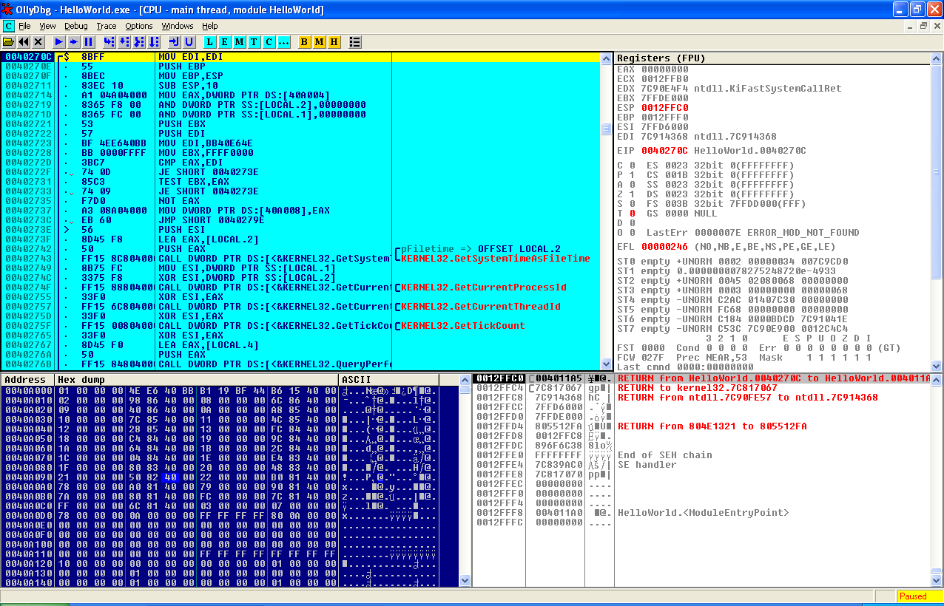The width and height of the screenshot is (944, 606).
Task: Click the Step into icon
Action: pyautogui.click(x=109, y=42)
